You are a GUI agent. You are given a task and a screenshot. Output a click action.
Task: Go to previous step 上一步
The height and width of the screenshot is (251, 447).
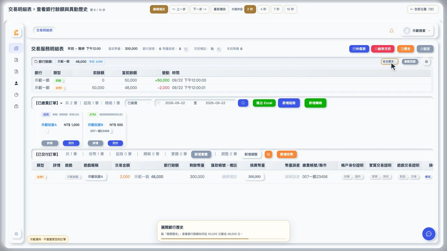click(179, 9)
